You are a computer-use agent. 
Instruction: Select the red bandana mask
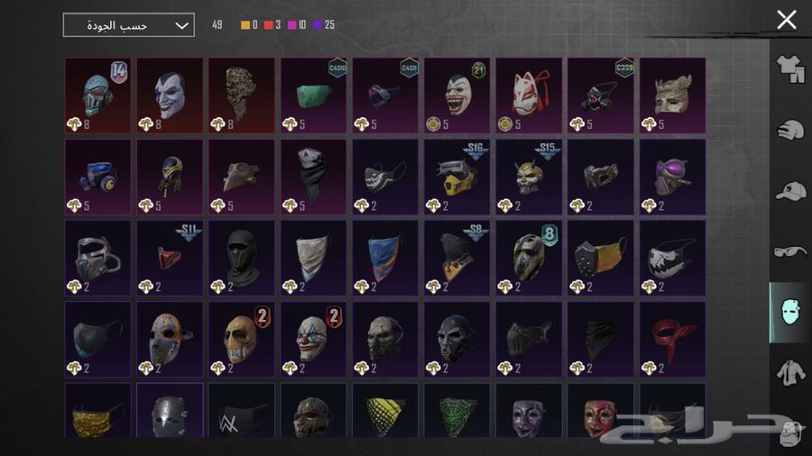(672, 340)
